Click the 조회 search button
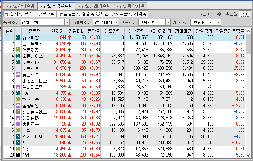 click(x=245, y=14)
